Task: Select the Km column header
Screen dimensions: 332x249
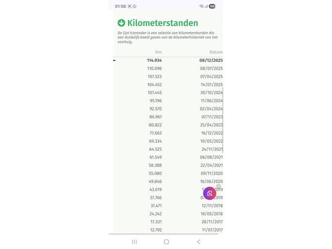Action: 158,52
